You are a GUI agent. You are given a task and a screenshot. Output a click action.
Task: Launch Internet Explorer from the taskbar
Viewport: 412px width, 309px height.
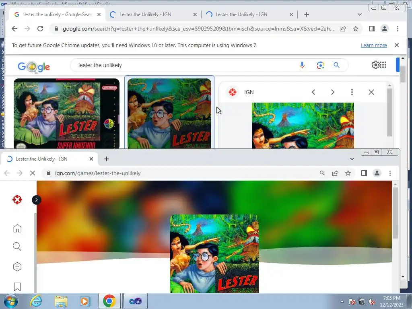click(35, 301)
